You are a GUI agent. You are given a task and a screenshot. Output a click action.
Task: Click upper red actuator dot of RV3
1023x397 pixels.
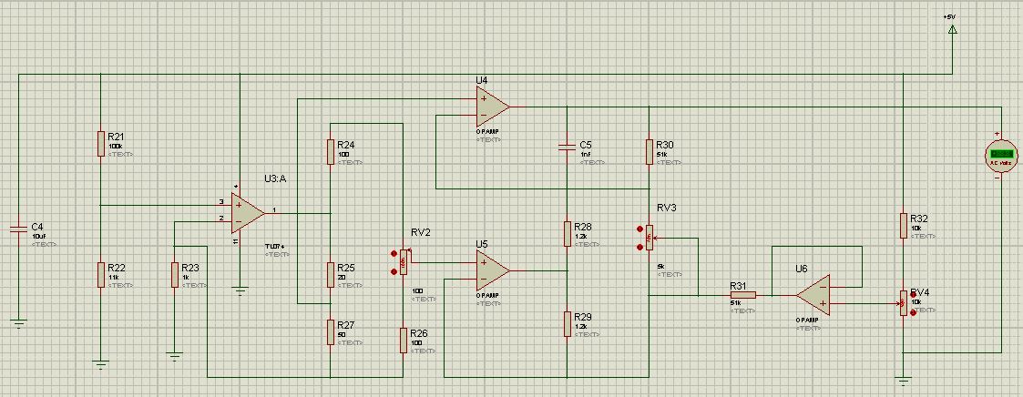(639, 229)
